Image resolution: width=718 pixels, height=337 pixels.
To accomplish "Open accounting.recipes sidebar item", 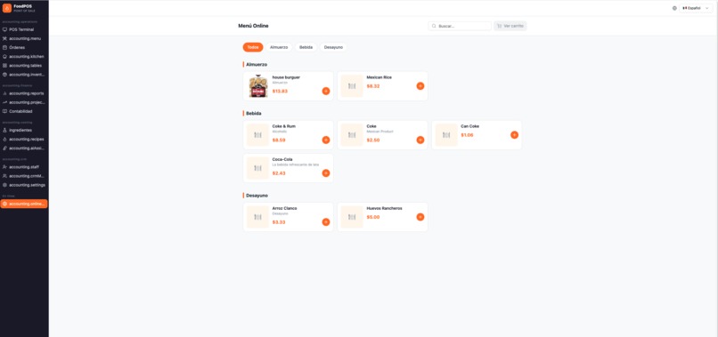I will (24, 139).
